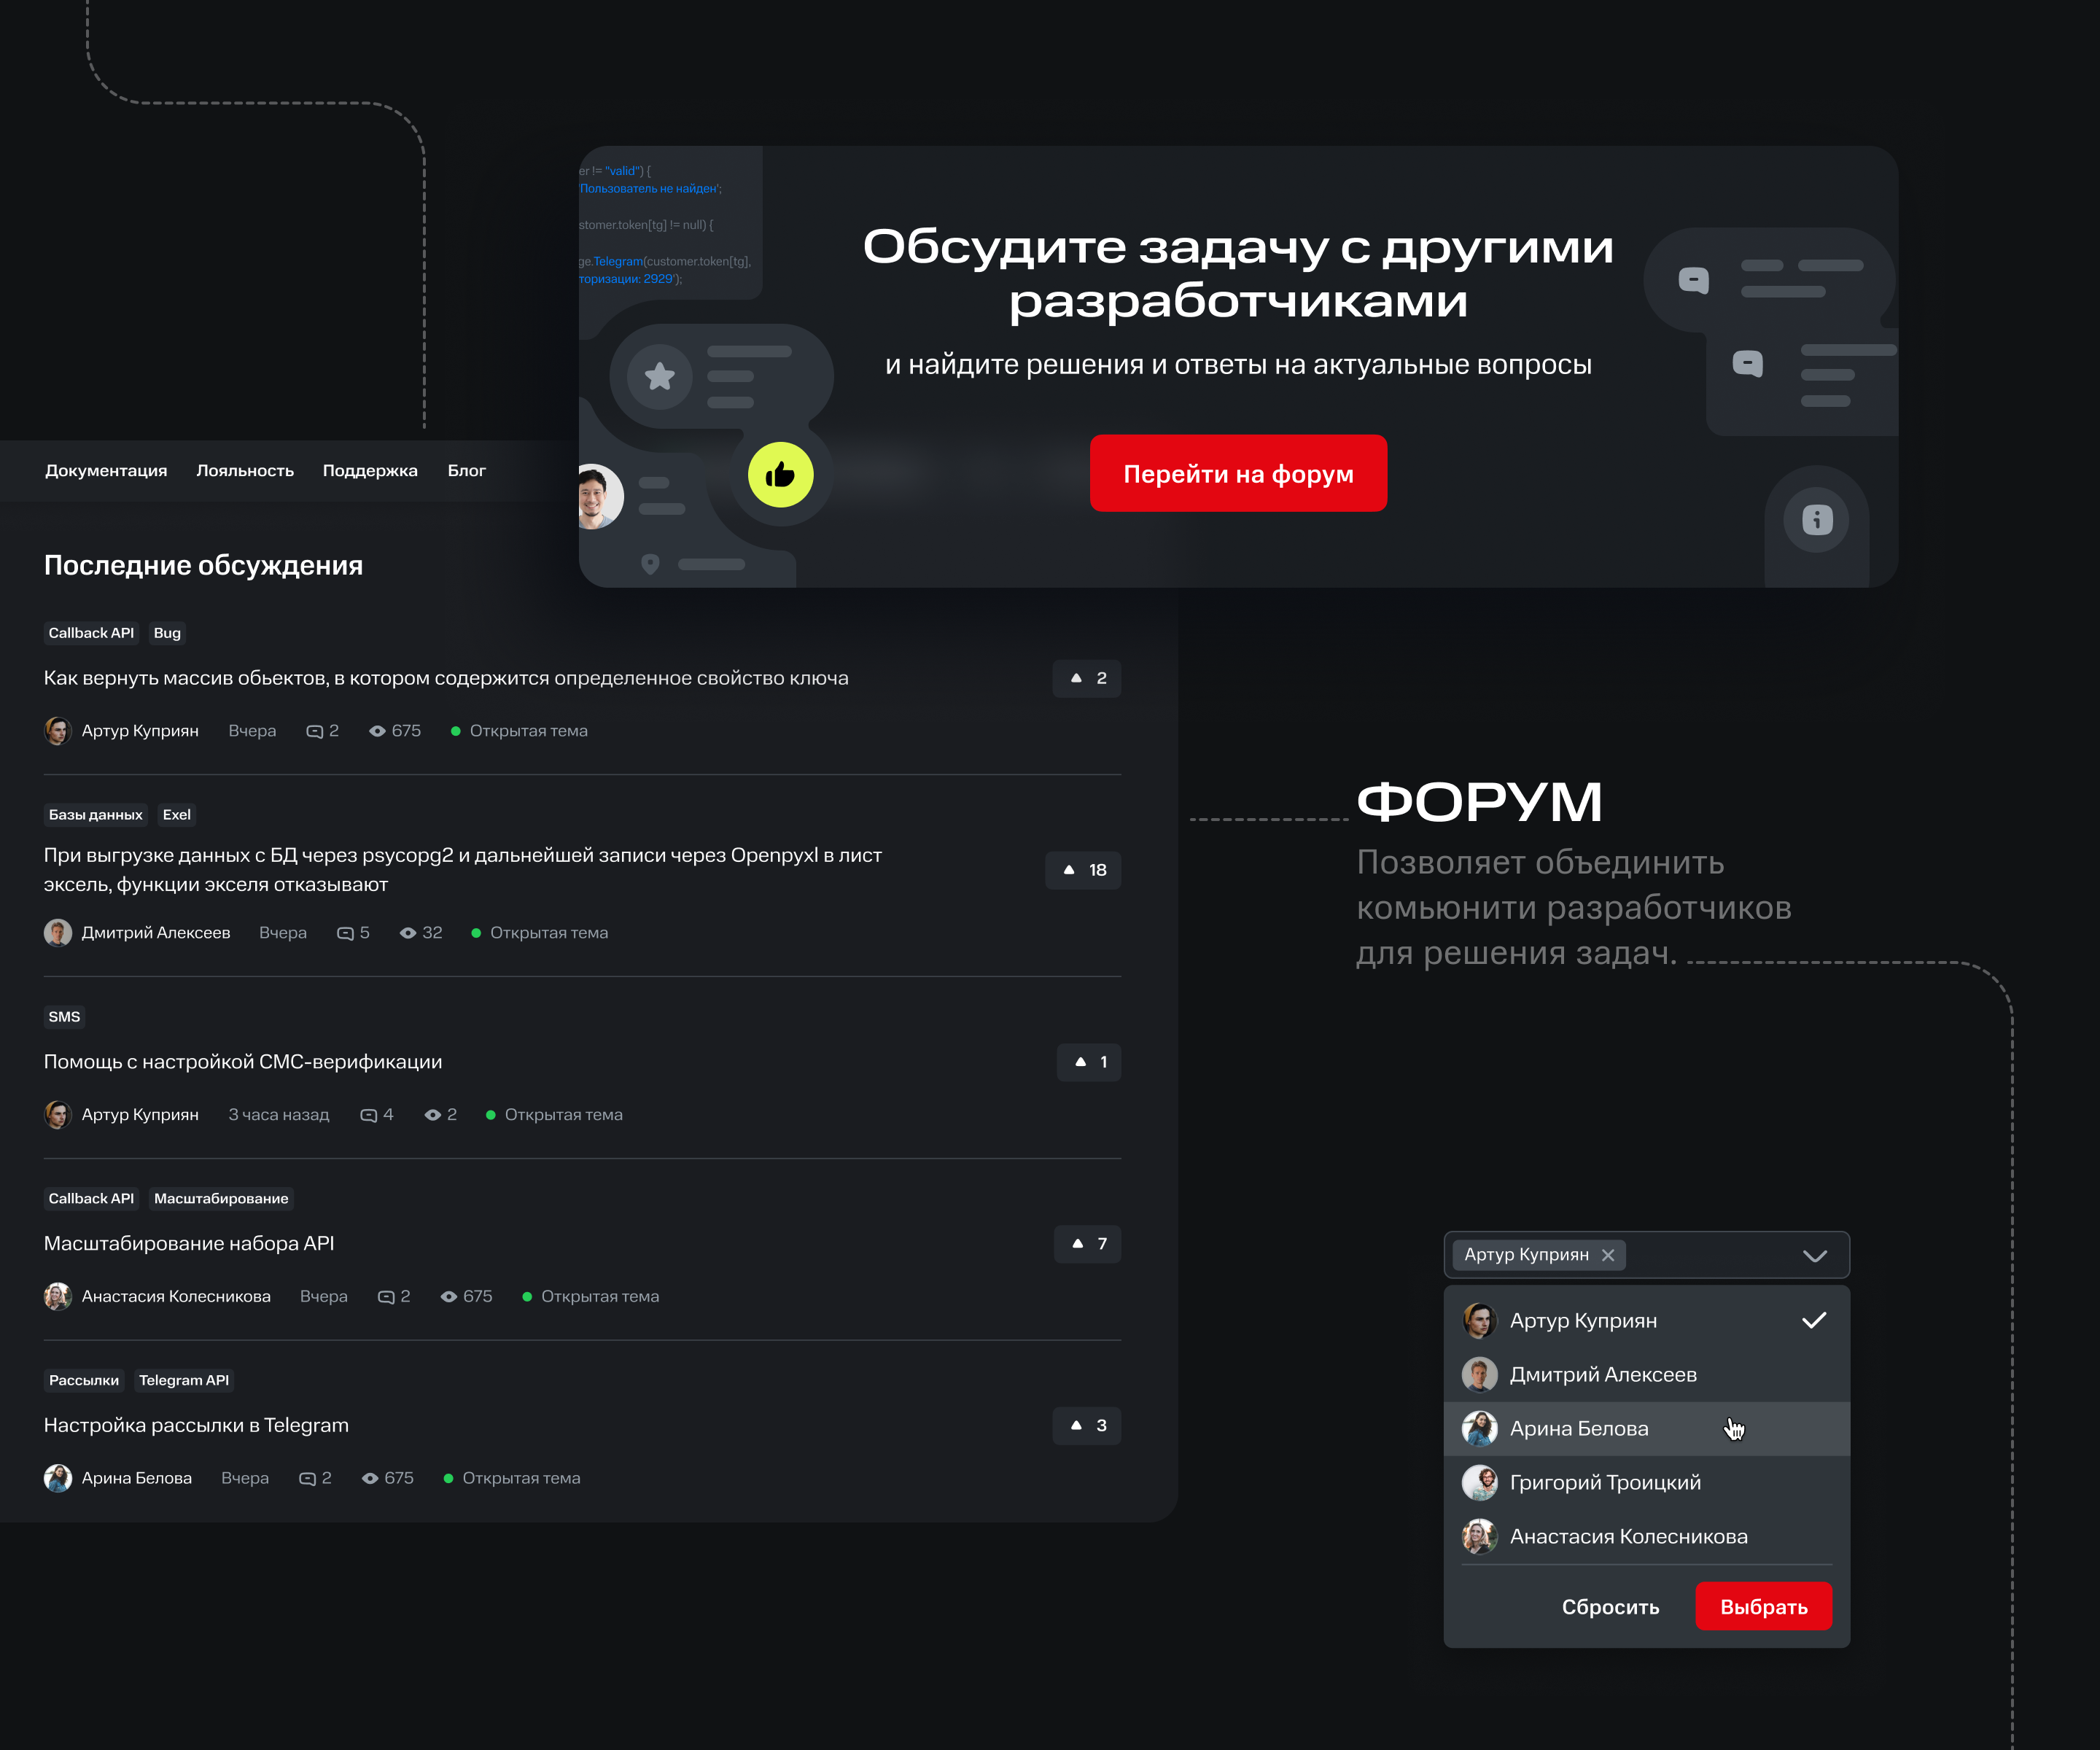The image size is (2100, 1750).
Task: Click views eye icon on Настройка рассылки topic
Action: [370, 1478]
